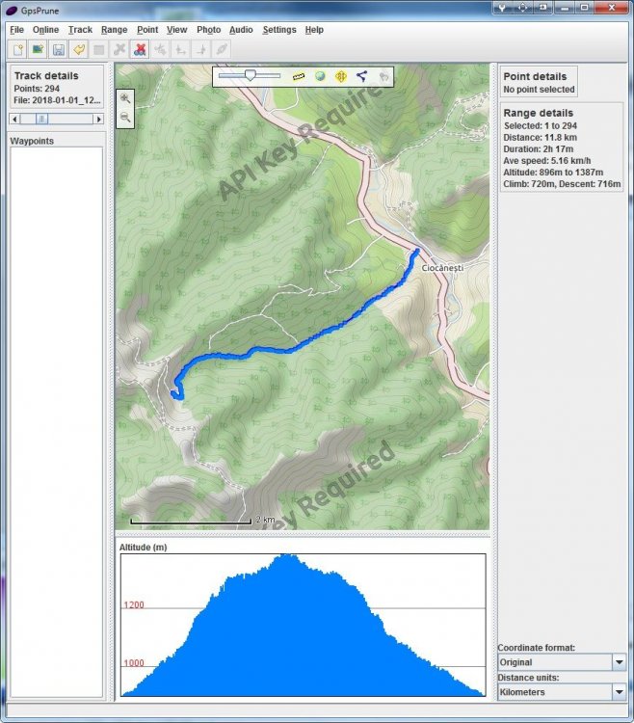Click the altitude profile peak in chart

pos(286,557)
